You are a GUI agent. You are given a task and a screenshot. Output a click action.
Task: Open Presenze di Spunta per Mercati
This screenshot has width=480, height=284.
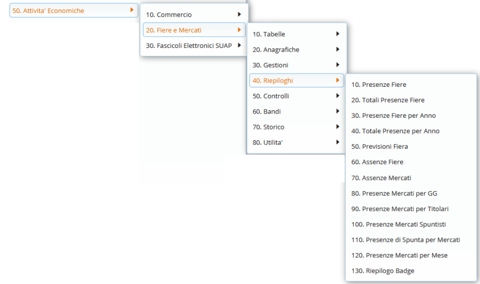tap(405, 240)
